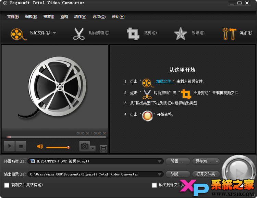Open the 剪辑 menu
The height and width of the screenshot is (198, 257).
pyautogui.click(x=64, y=17)
